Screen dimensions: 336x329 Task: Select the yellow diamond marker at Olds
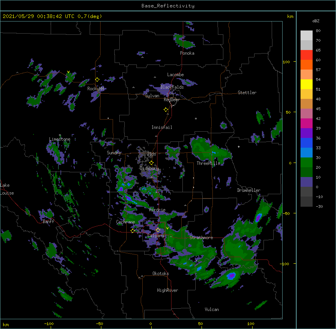pyautogui.click(x=151, y=163)
